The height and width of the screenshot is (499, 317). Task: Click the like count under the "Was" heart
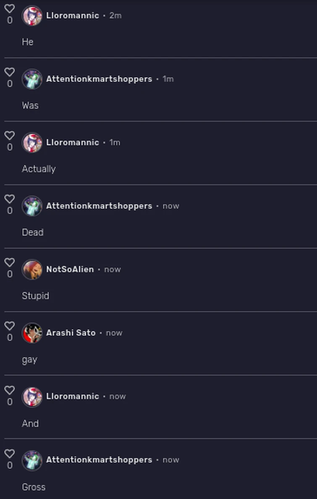tap(9, 83)
